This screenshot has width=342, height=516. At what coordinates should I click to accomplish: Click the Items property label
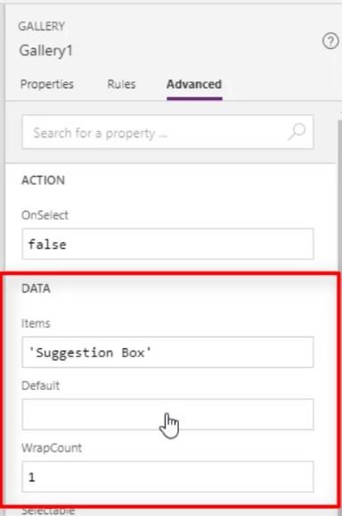coord(36,323)
